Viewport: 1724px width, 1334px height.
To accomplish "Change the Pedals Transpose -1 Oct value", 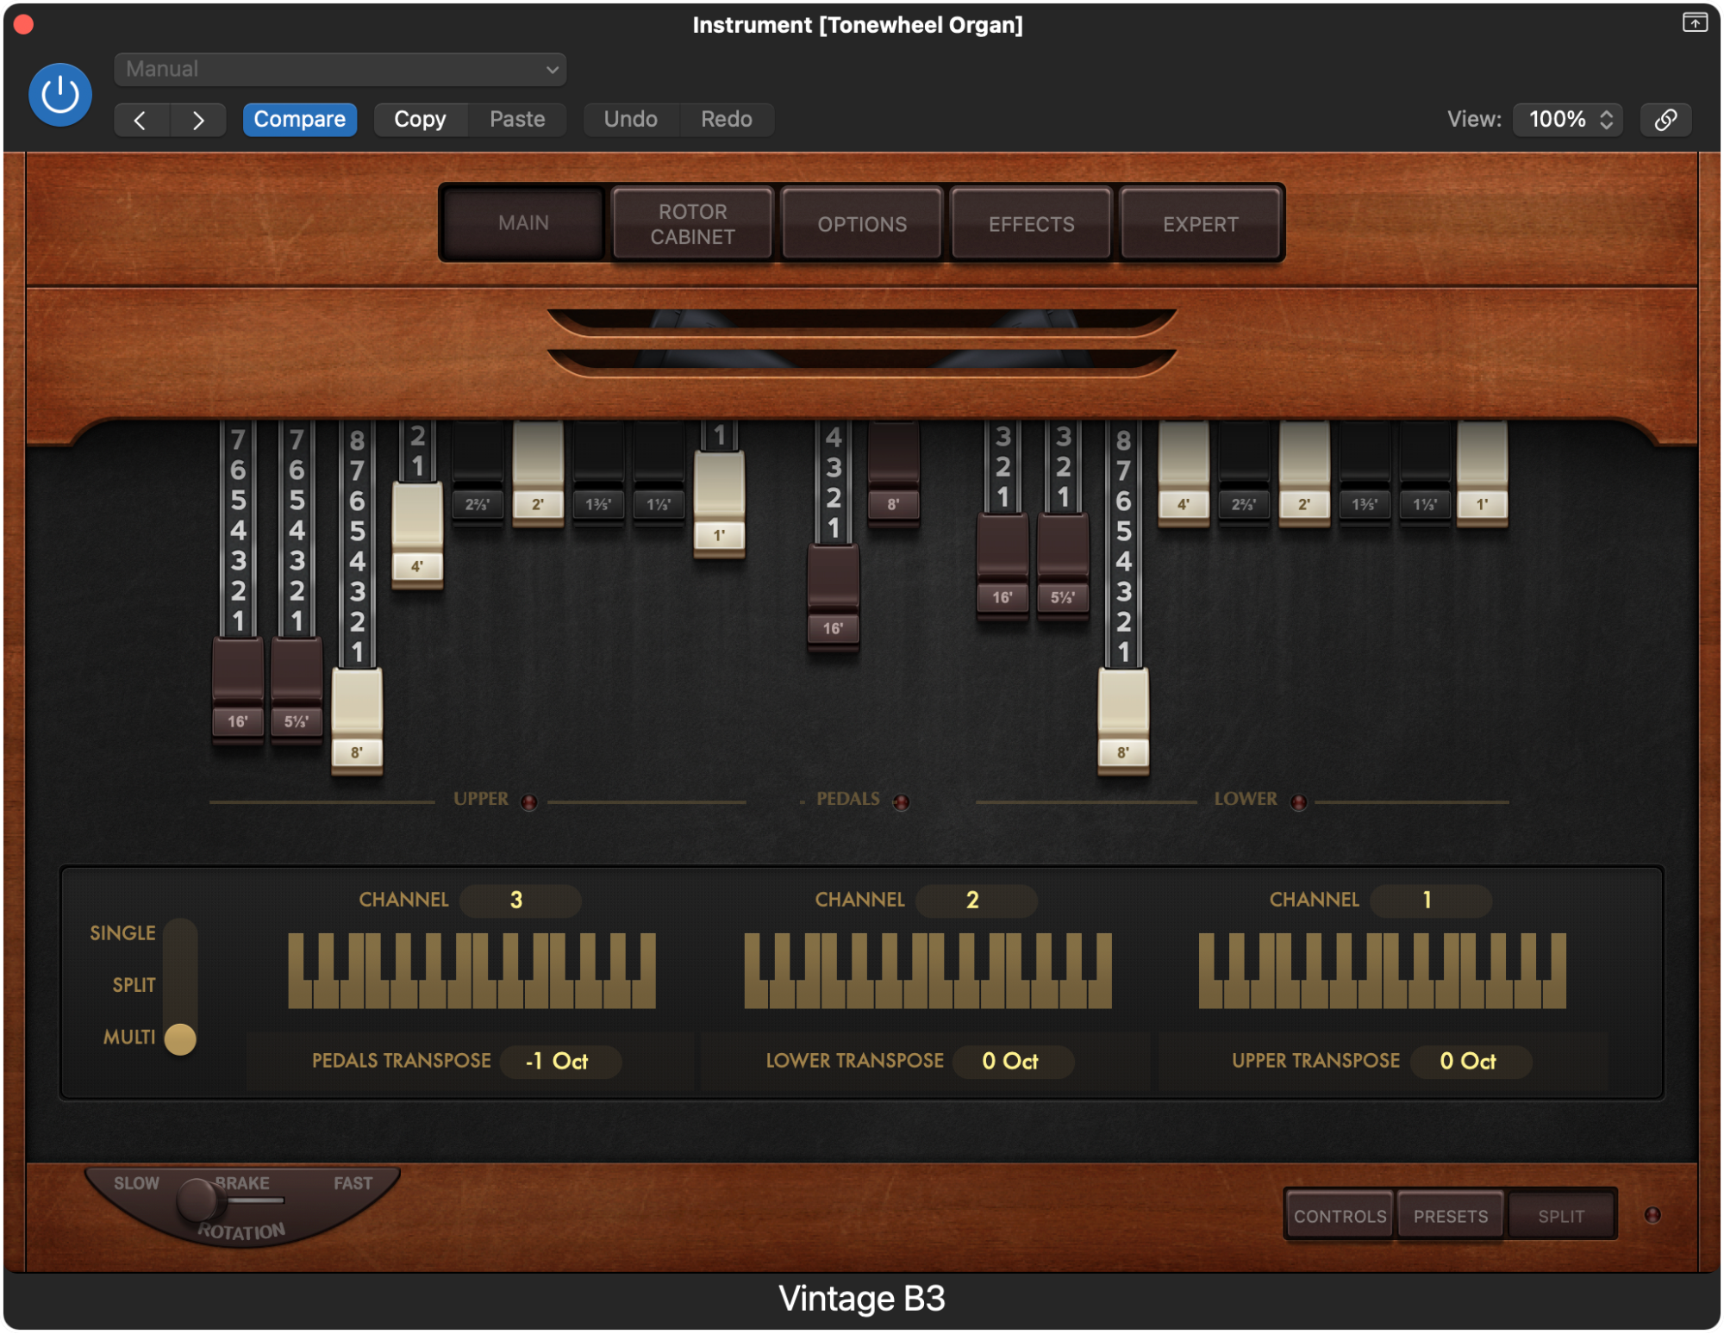I will coord(560,1062).
